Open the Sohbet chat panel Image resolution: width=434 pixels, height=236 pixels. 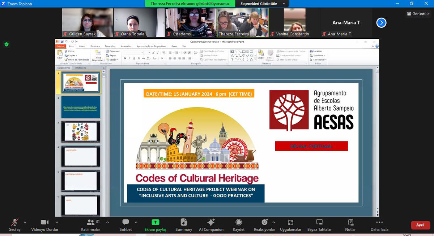125,225
